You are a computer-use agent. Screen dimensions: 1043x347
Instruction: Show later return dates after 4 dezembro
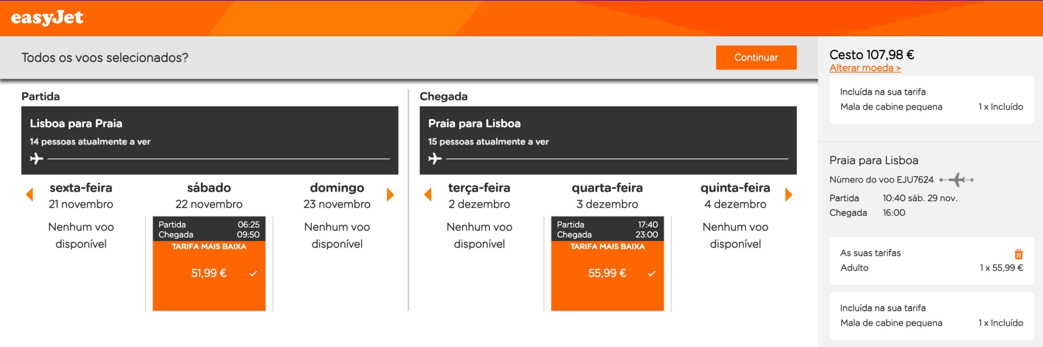click(x=789, y=195)
